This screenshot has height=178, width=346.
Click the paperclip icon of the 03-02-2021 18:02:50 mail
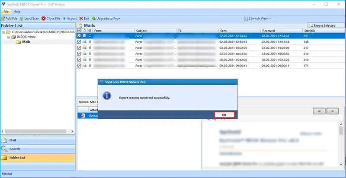coord(90,54)
